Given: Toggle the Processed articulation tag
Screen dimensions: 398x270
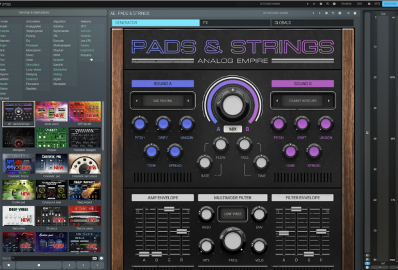Looking at the screenshot, I should [x=32, y=45].
